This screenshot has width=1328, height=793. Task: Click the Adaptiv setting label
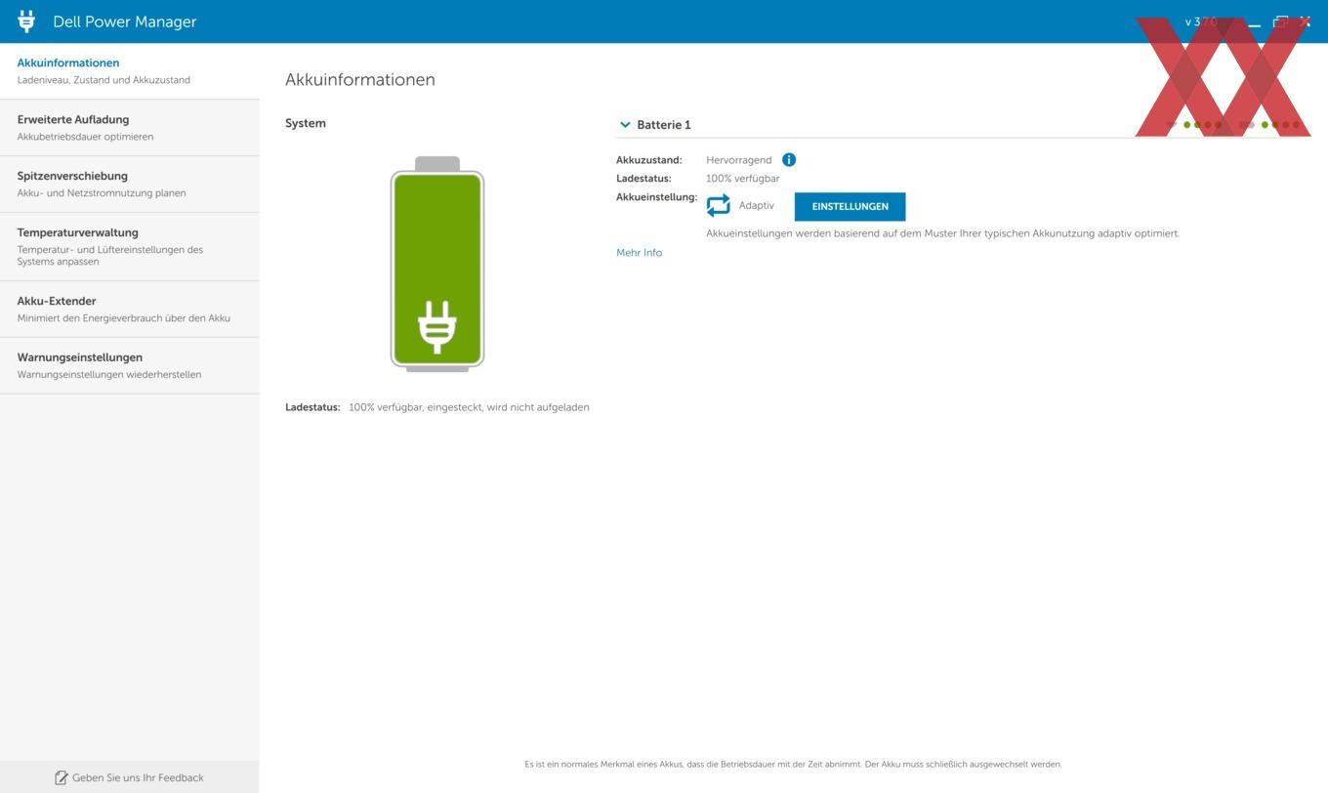click(x=756, y=206)
